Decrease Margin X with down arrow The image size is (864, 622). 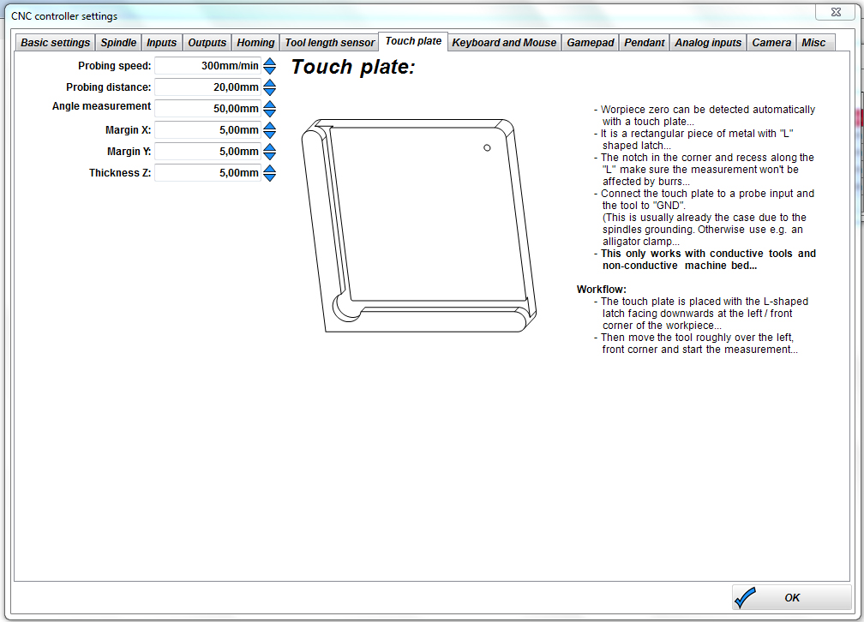[269, 135]
